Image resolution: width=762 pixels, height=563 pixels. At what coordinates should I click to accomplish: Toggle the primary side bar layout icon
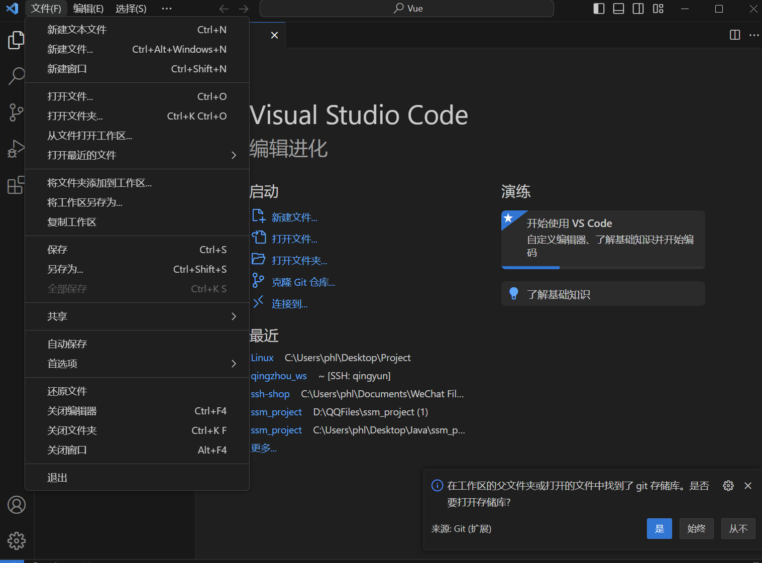tap(599, 9)
